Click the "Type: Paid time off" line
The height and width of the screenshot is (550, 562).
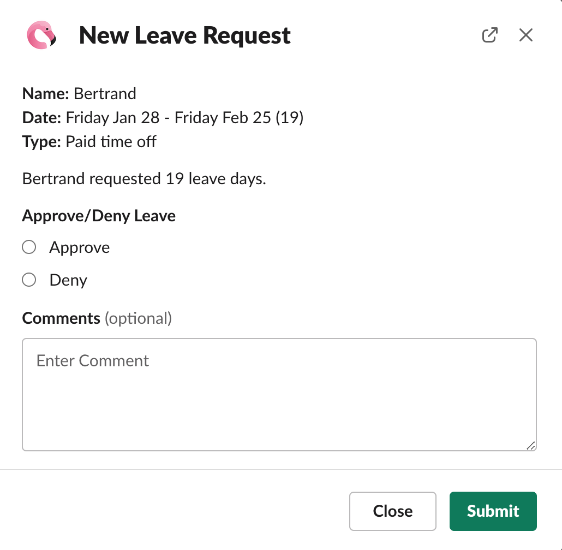pyautogui.click(x=89, y=142)
